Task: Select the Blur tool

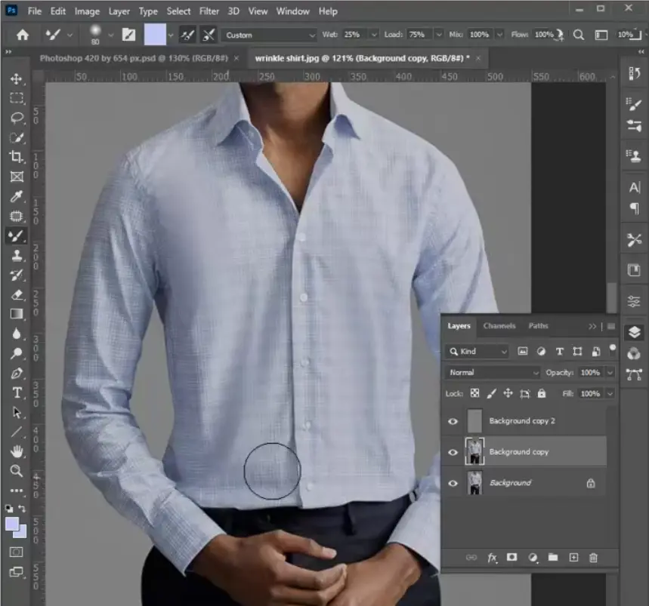Action: 17,334
